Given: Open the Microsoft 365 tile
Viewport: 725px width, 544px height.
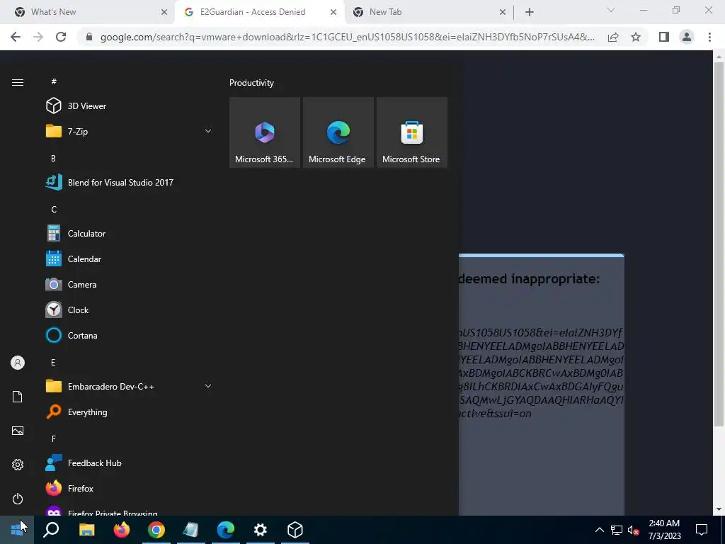Looking at the screenshot, I should click(265, 132).
